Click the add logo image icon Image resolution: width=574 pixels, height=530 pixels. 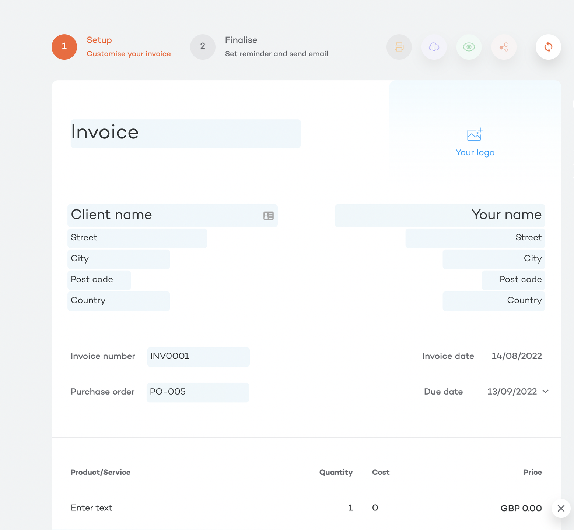475,135
